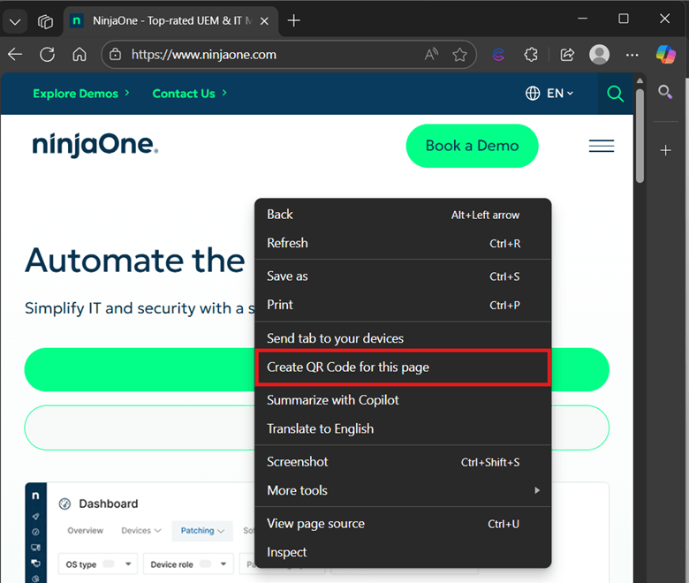Click the Book a Demo button
This screenshot has width=689, height=583.
472,146
